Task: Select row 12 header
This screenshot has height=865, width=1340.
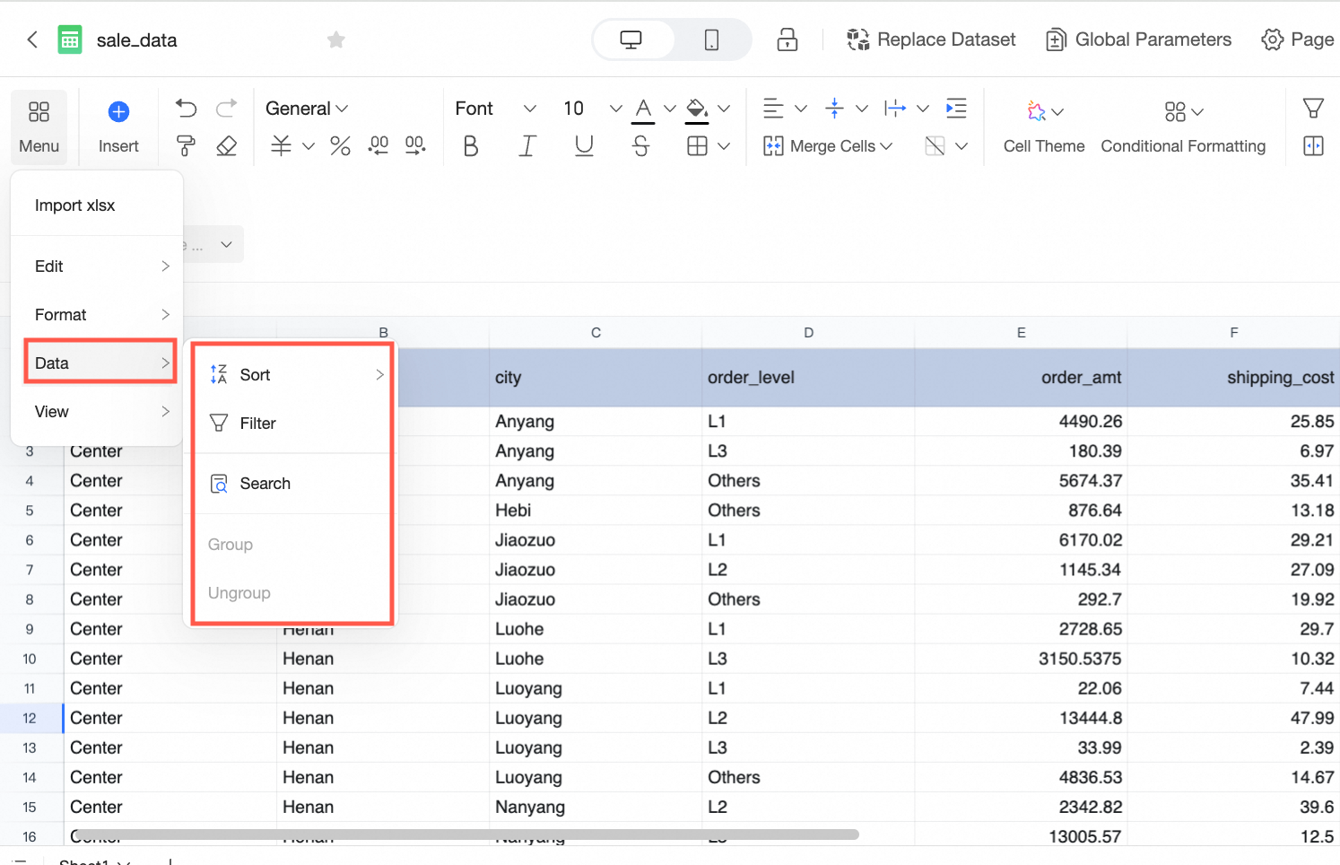Action: [x=30, y=718]
